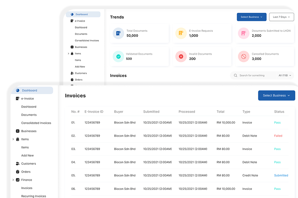This screenshot has width=298, height=198.
Task: Expand the Items chevron in front sidebar
Action: tap(13, 139)
